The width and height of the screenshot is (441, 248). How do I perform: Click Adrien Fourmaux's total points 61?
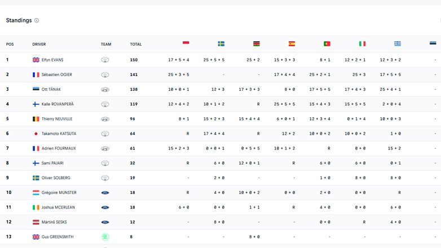[x=133, y=148]
